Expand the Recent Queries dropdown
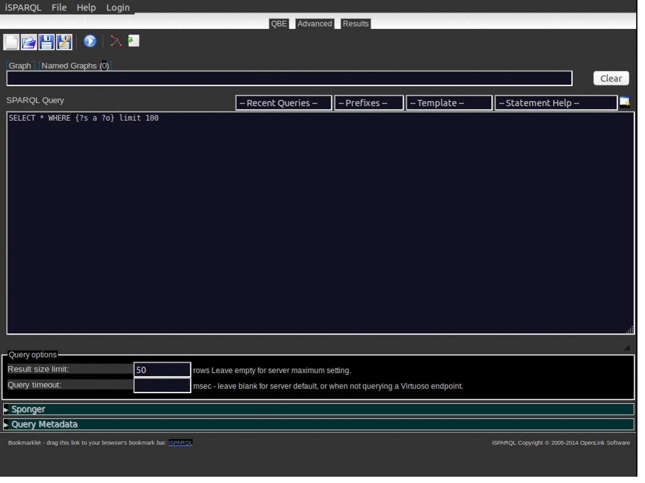Viewport: 645px width, 483px height. [283, 103]
